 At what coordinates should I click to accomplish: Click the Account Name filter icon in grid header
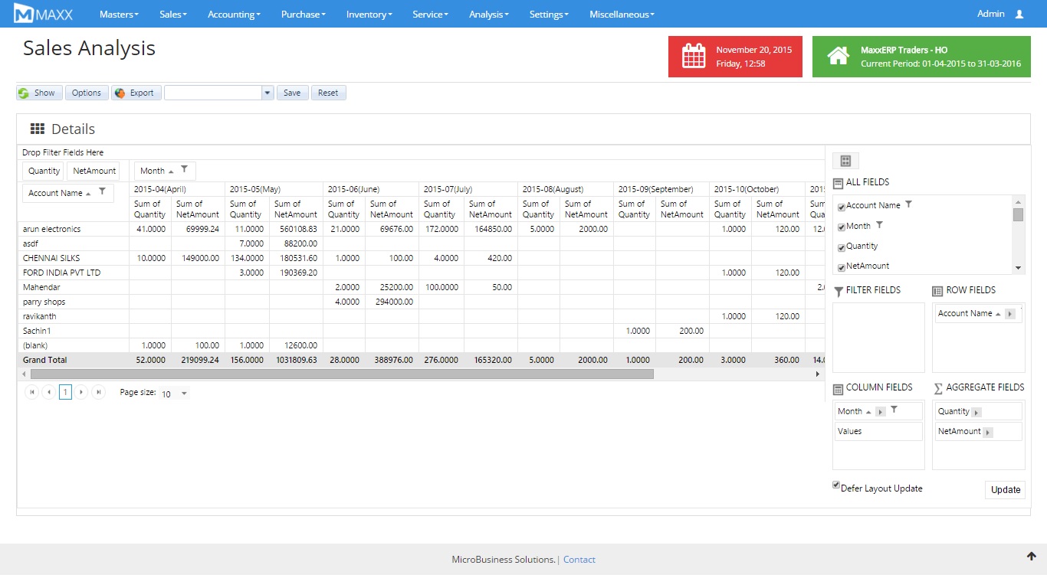pos(102,192)
